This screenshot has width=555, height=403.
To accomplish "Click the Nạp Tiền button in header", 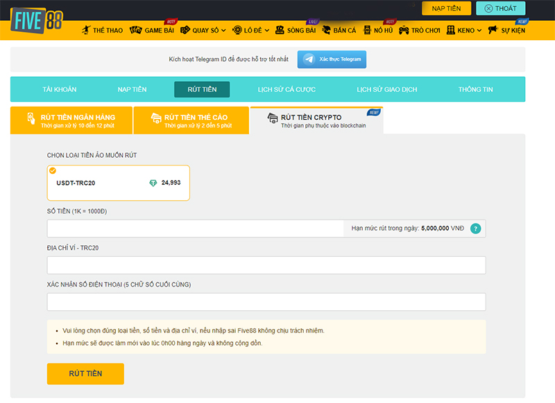I will [x=446, y=8].
